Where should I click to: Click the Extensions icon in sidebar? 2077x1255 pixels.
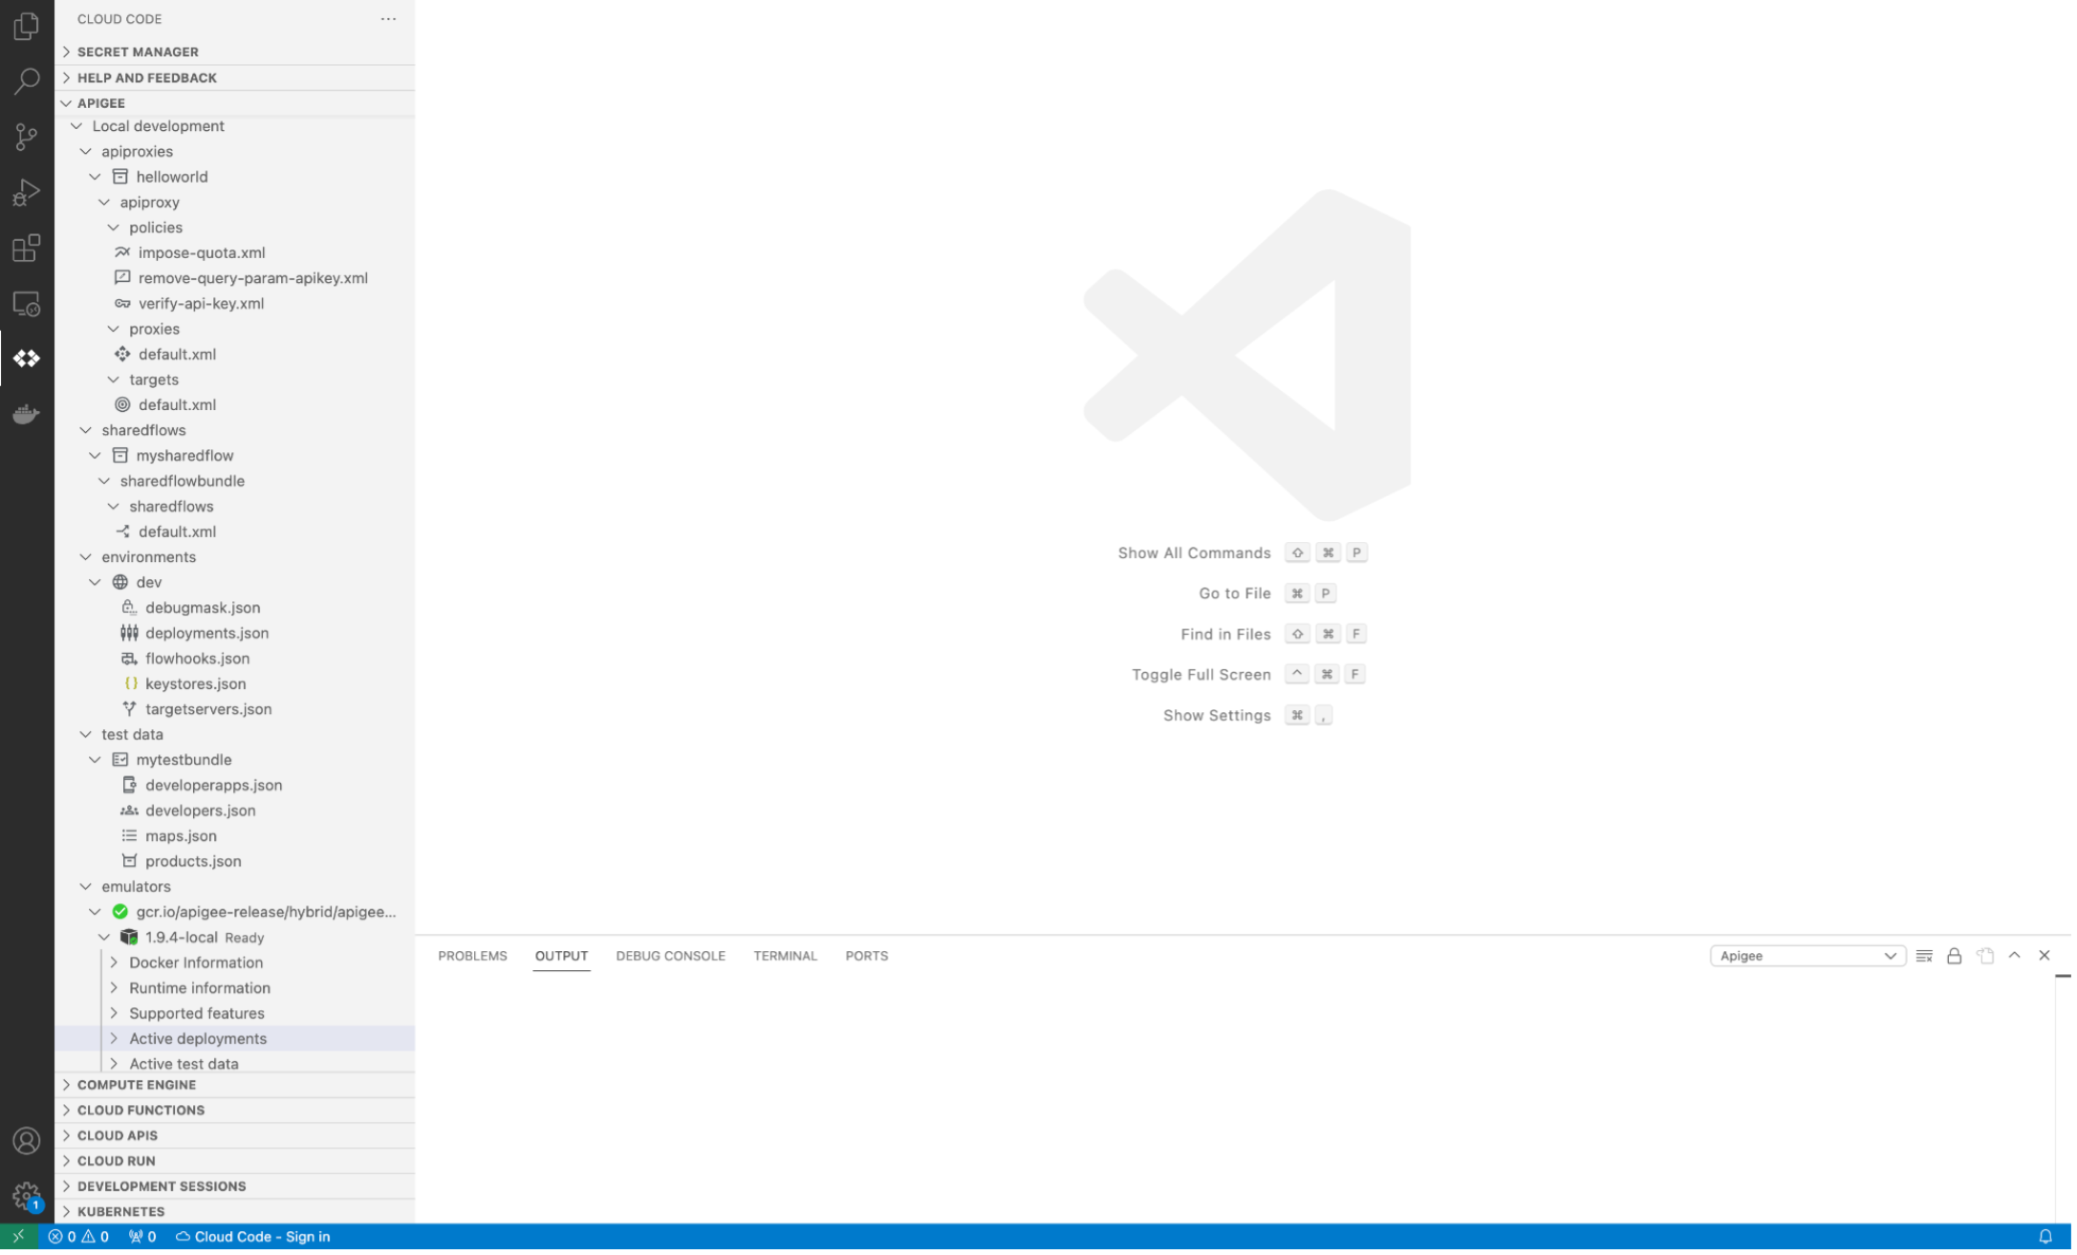[x=27, y=248]
